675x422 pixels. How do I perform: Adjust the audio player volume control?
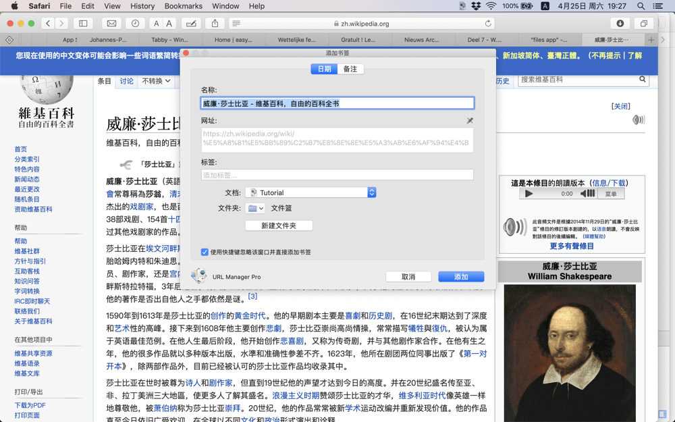coord(587,194)
